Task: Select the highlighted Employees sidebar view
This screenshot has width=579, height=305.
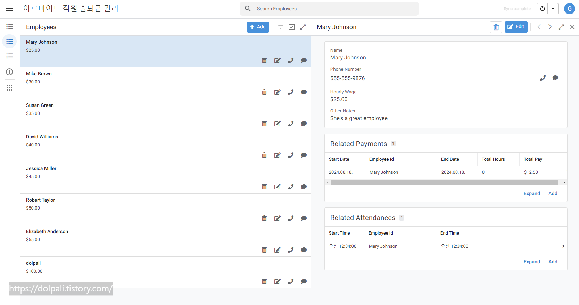Action: [9, 41]
